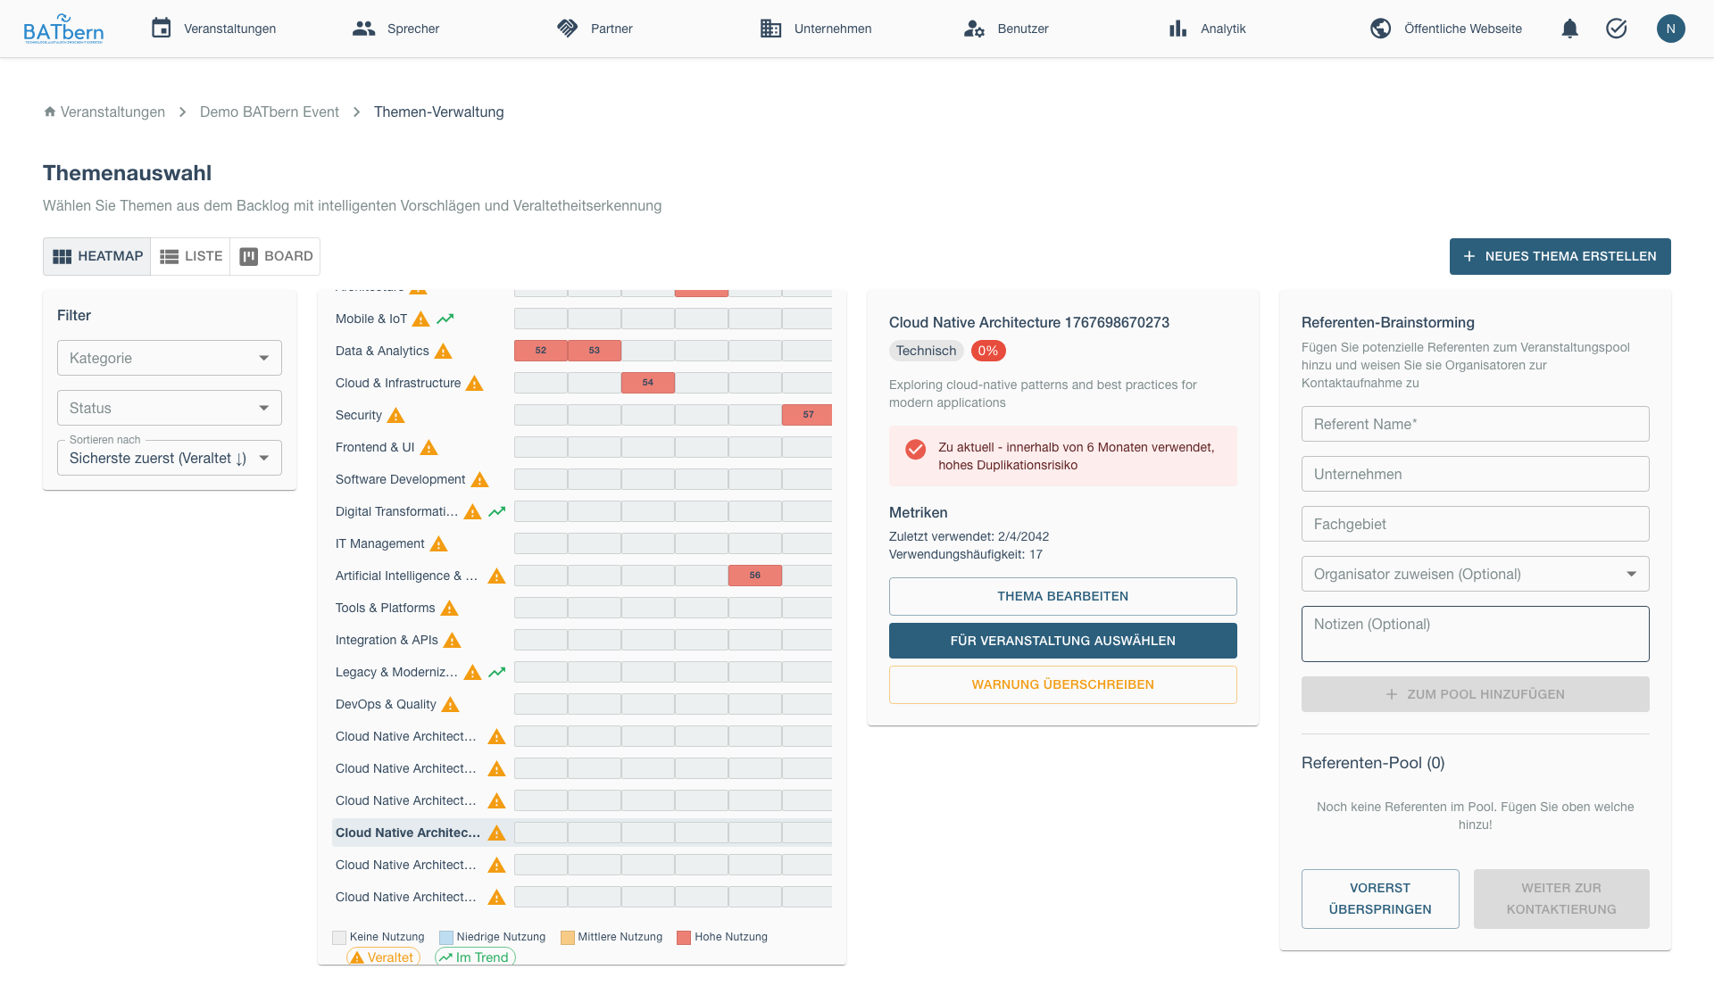Screen dimensions: 1714x986
Task: Open the Sprecher nav menu
Action: (395, 29)
